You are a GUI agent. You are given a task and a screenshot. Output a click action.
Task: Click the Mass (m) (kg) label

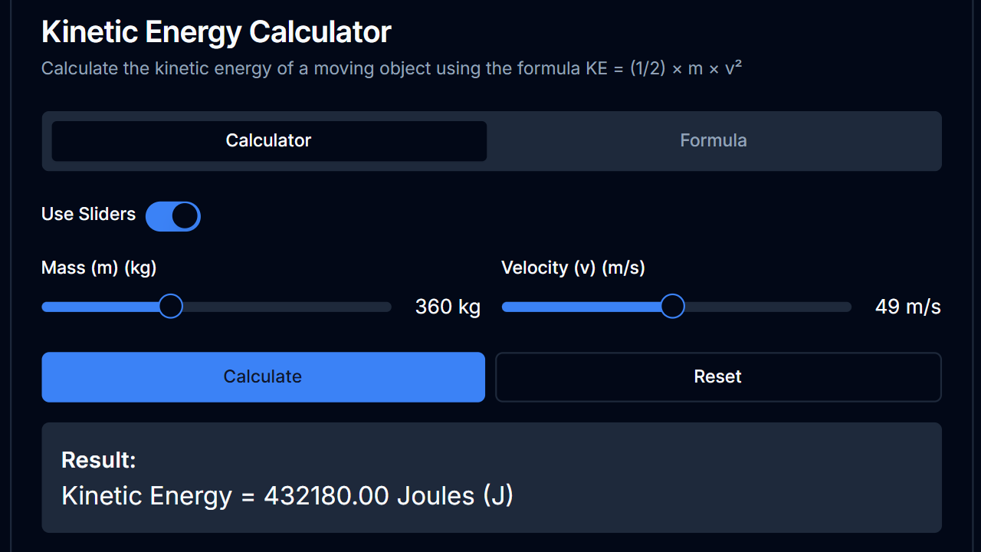point(98,268)
